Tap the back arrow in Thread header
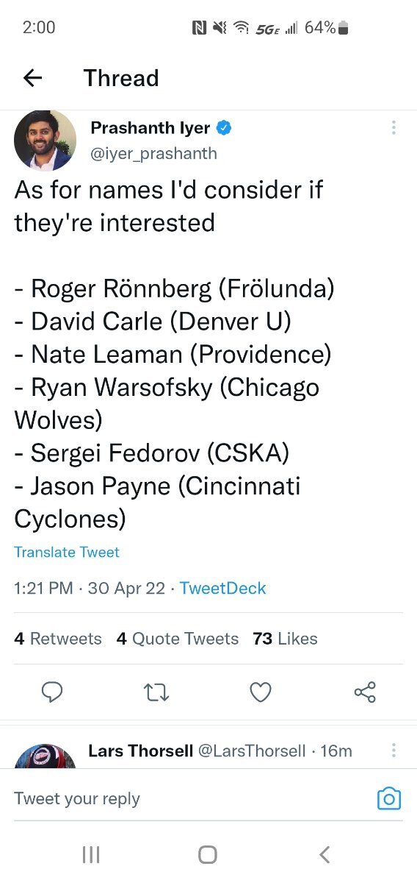The height and width of the screenshot is (883, 417). point(33,78)
